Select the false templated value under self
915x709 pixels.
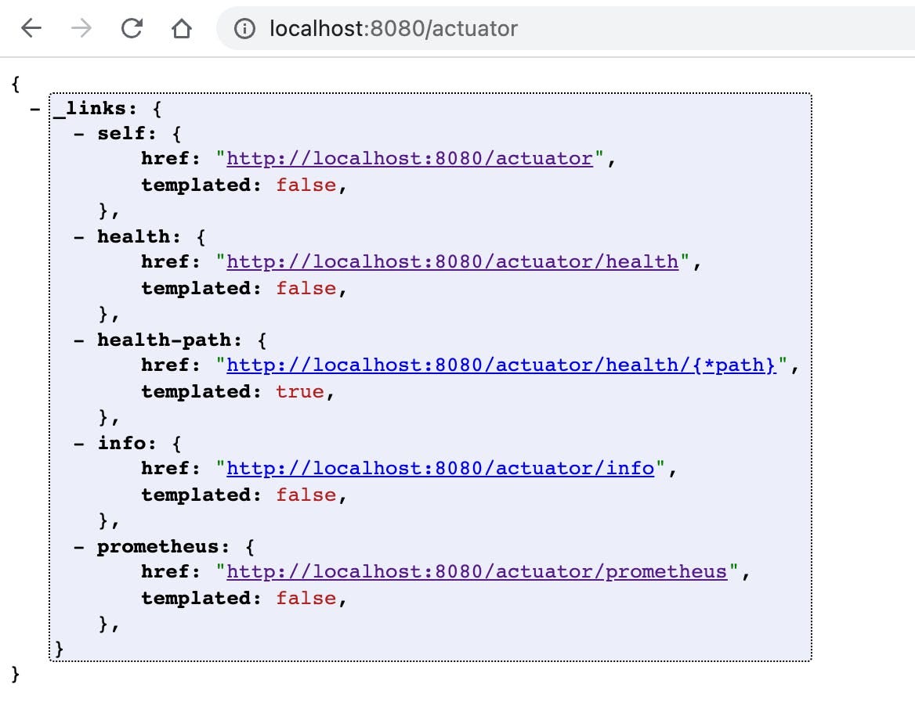coord(306,185)
